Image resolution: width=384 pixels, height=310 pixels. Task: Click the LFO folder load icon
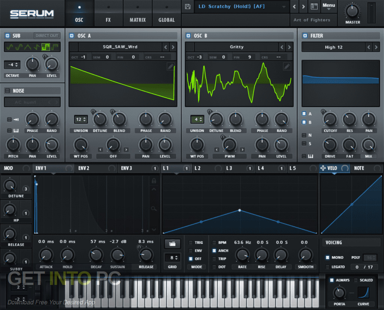coord(172,244)
